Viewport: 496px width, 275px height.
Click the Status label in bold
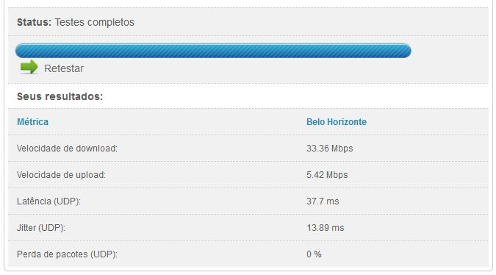coord(34,22)
